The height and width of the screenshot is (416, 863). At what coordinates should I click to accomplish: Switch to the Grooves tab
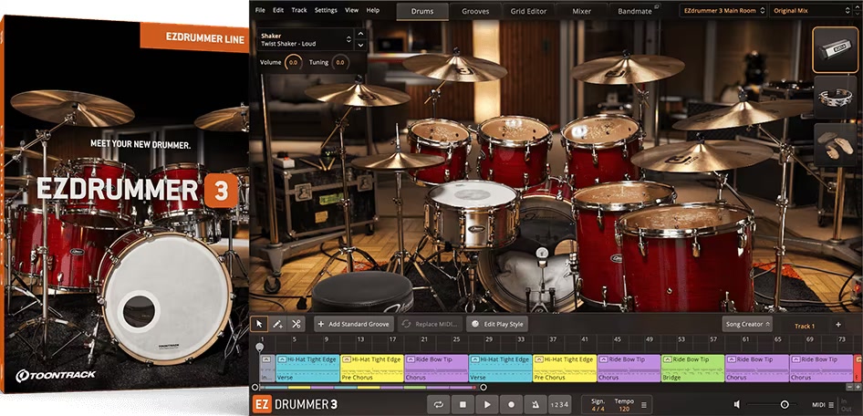tap(474, 11)
